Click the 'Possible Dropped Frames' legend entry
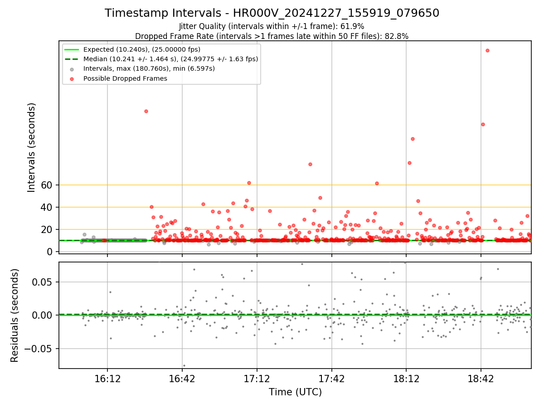 (x=125, y=78)
